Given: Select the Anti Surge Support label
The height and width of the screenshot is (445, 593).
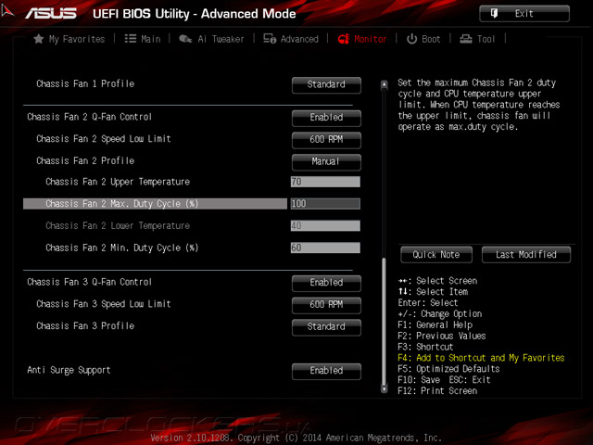Looking at the screenshot, I should (69, 370).
